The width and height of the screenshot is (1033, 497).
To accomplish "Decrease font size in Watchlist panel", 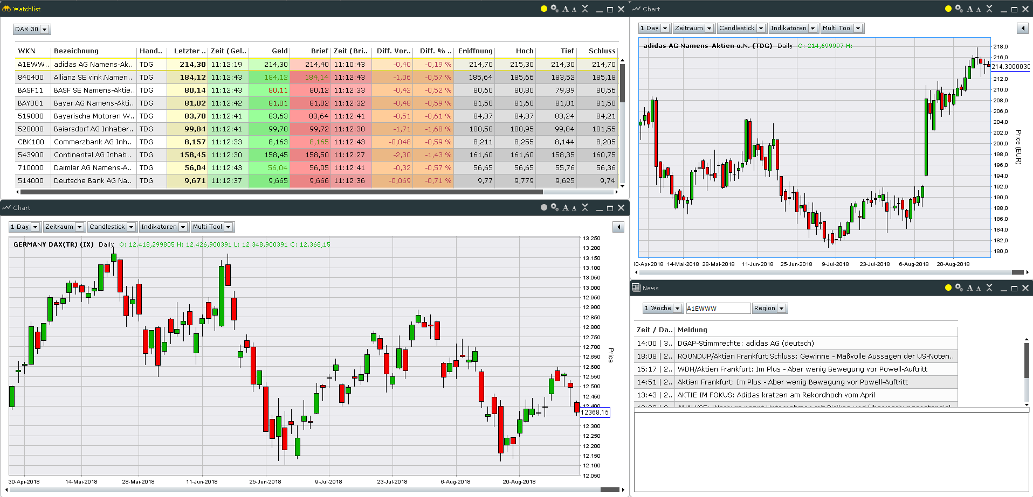I will tap(574, 9).
